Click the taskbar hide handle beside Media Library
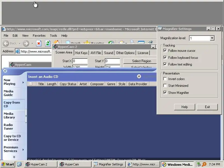Viewport: 224px width, 168px height. point(26,116)
